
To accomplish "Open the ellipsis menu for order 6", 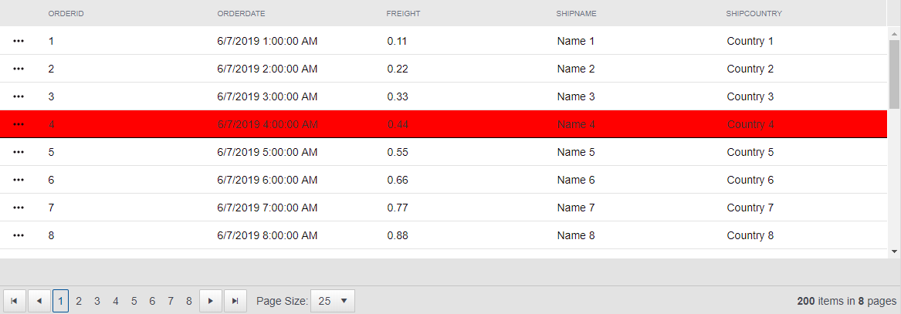I will click(19, 180).
